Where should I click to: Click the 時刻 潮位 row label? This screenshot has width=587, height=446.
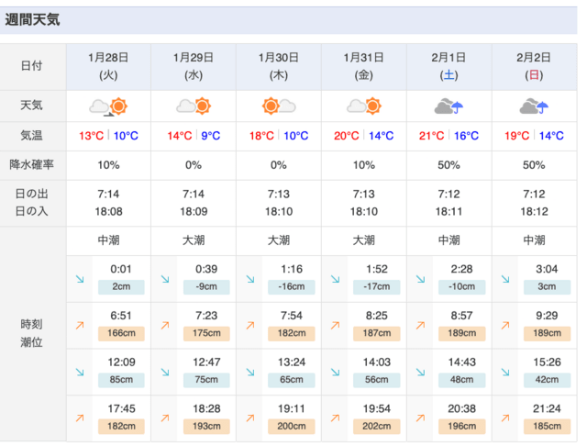pos(32,333)
